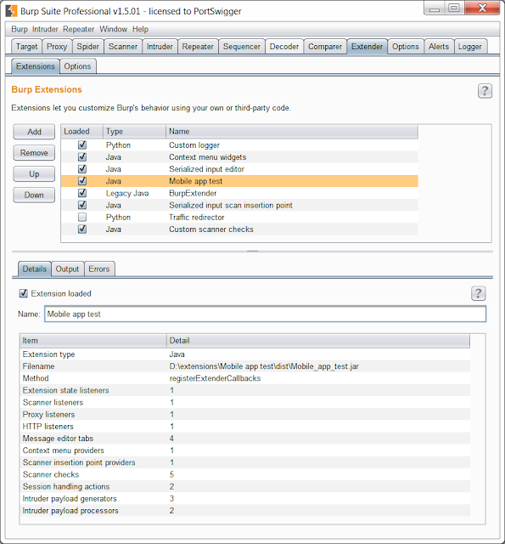The image size is (505, 544).
Task: Select the BurpExtender legacy extension row
Action: [x=239, y=193]
